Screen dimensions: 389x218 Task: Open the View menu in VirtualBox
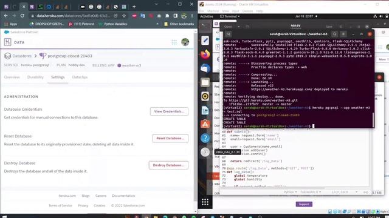(x=225, y=11)
